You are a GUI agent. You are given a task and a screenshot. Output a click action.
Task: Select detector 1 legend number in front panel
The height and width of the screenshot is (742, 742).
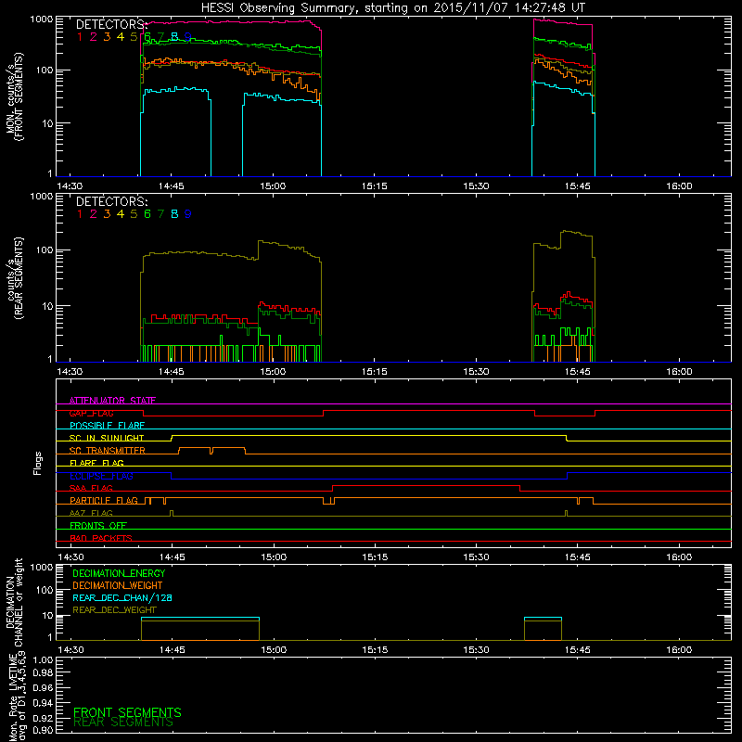click(x=80, y=37)
